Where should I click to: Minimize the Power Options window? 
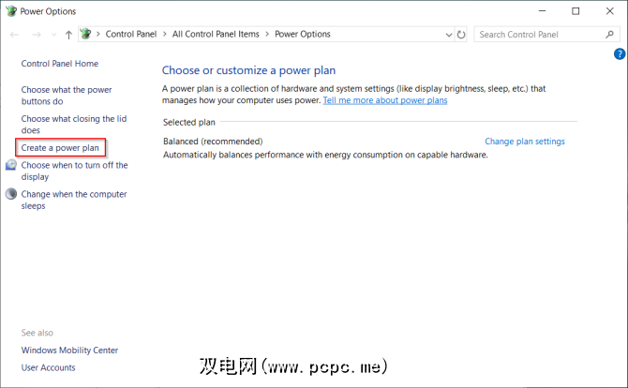[543, 11]
